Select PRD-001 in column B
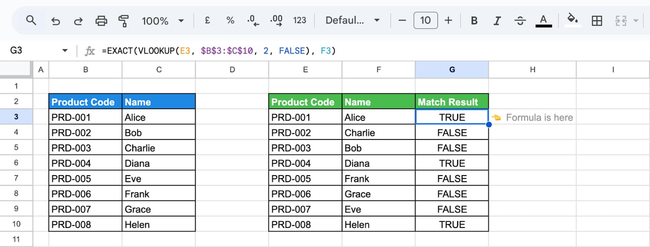 point(86,117)
